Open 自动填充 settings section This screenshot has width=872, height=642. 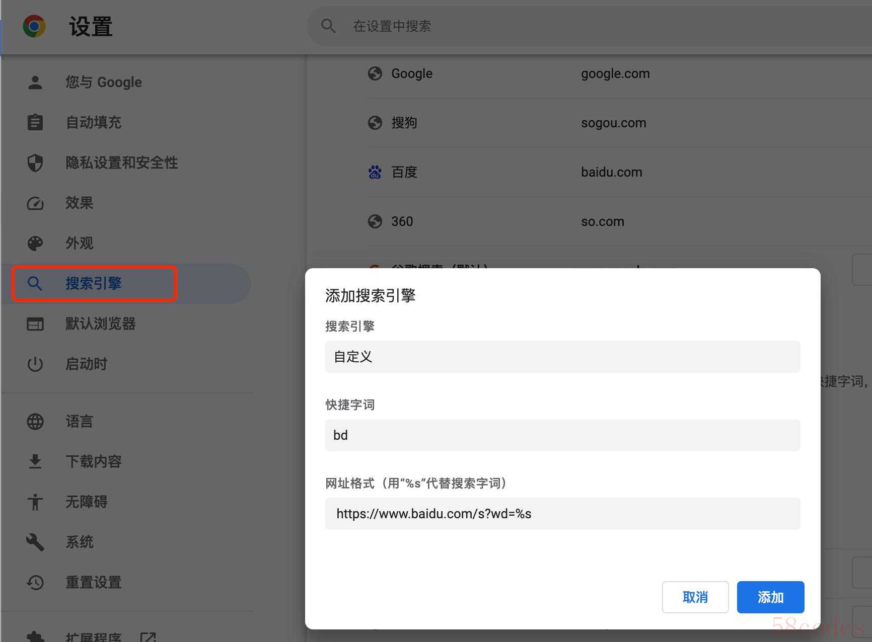pos(94,122)
